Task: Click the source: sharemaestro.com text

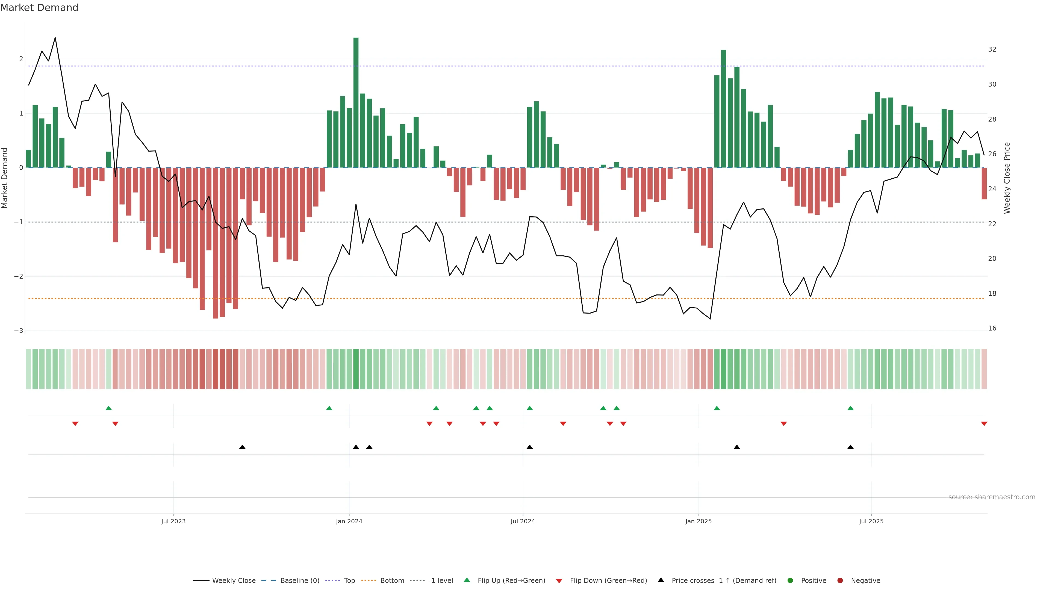Action: [992, 497]
